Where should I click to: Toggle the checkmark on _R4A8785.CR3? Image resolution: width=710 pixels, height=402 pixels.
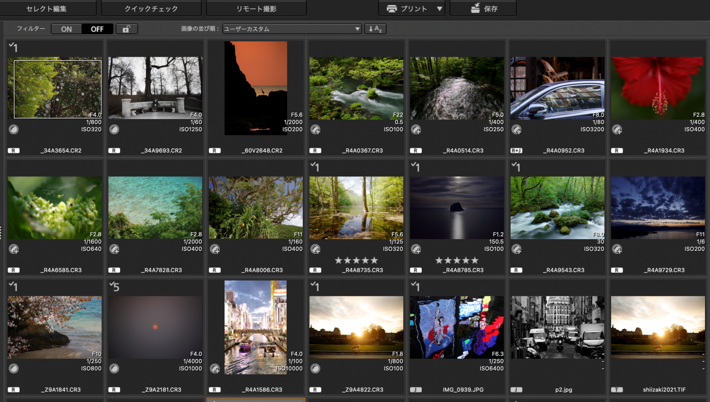[415, 167]
